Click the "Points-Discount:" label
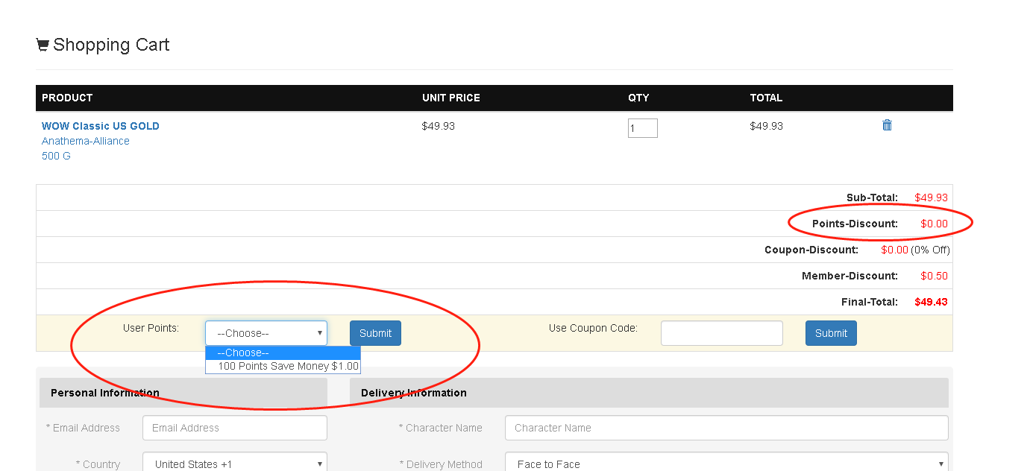1030x471 pixels. tap(855, 224)
